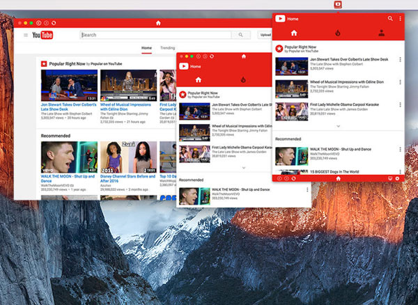418x305 pixels.
Task: Click the YouTube logo in large window
Action: click(x=42, y=35)
